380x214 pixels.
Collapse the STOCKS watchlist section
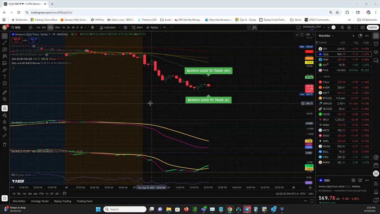coord(320,76)
